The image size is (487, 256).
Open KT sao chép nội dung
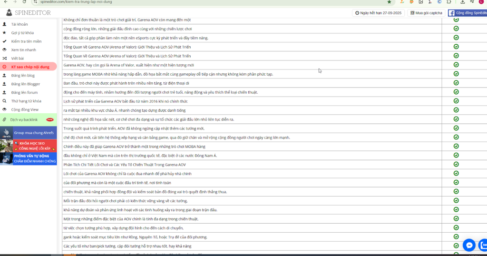click(x=30, y=67)
